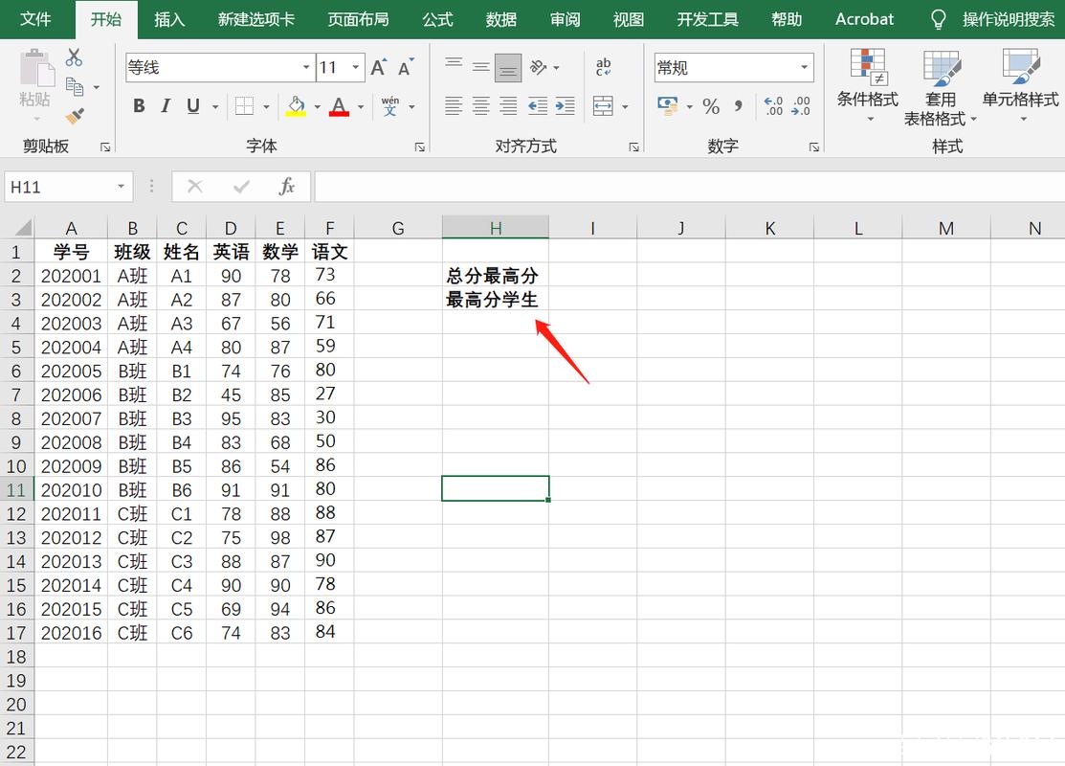
Task: Open borders dropdown arrow
Action: 266,106
